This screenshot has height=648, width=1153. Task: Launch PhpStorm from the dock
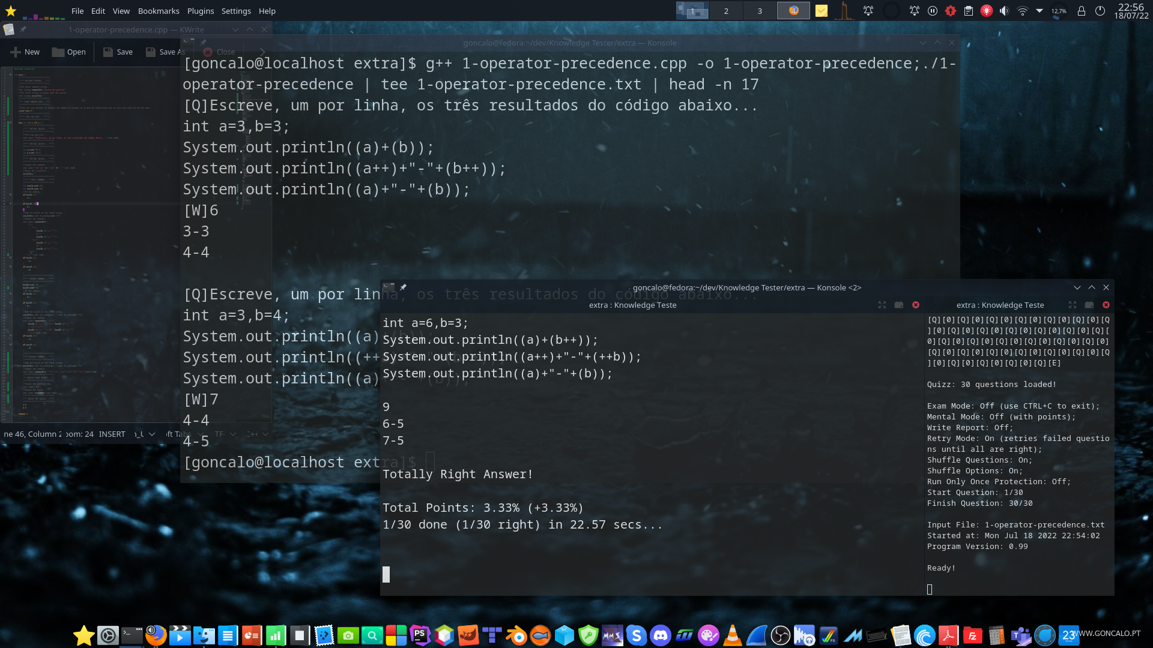(x=420, y=635)
